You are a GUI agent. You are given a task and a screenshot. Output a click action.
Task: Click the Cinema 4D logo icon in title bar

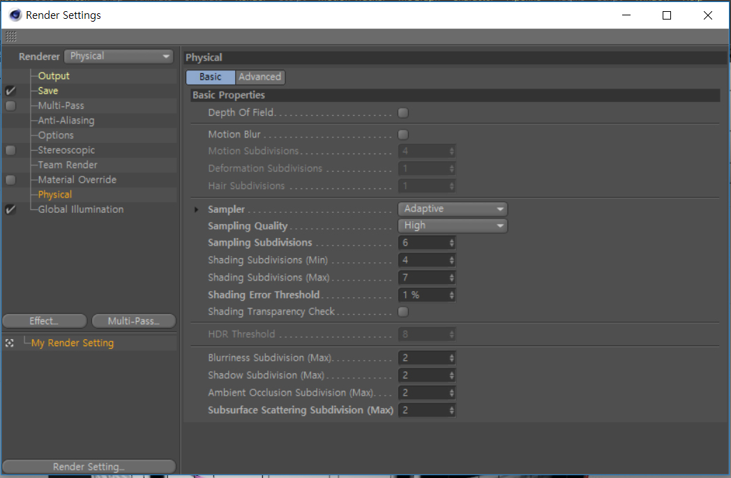click(15, 15)
